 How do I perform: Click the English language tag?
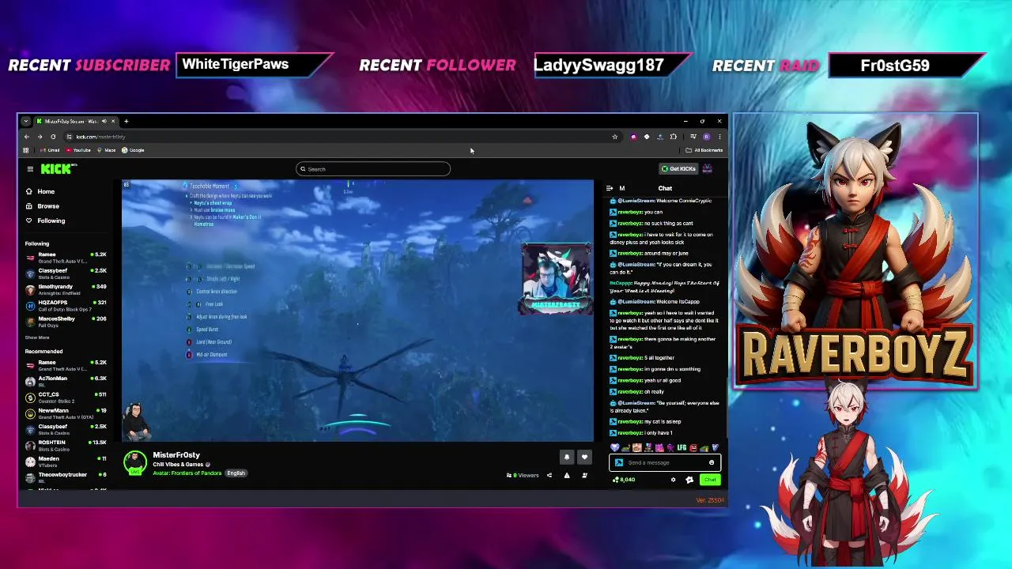(x=236, y=473)
